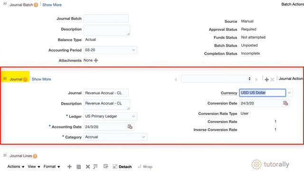Add a journal line with plus icon
Screen dimensions: 304x171
click(69, 167)
